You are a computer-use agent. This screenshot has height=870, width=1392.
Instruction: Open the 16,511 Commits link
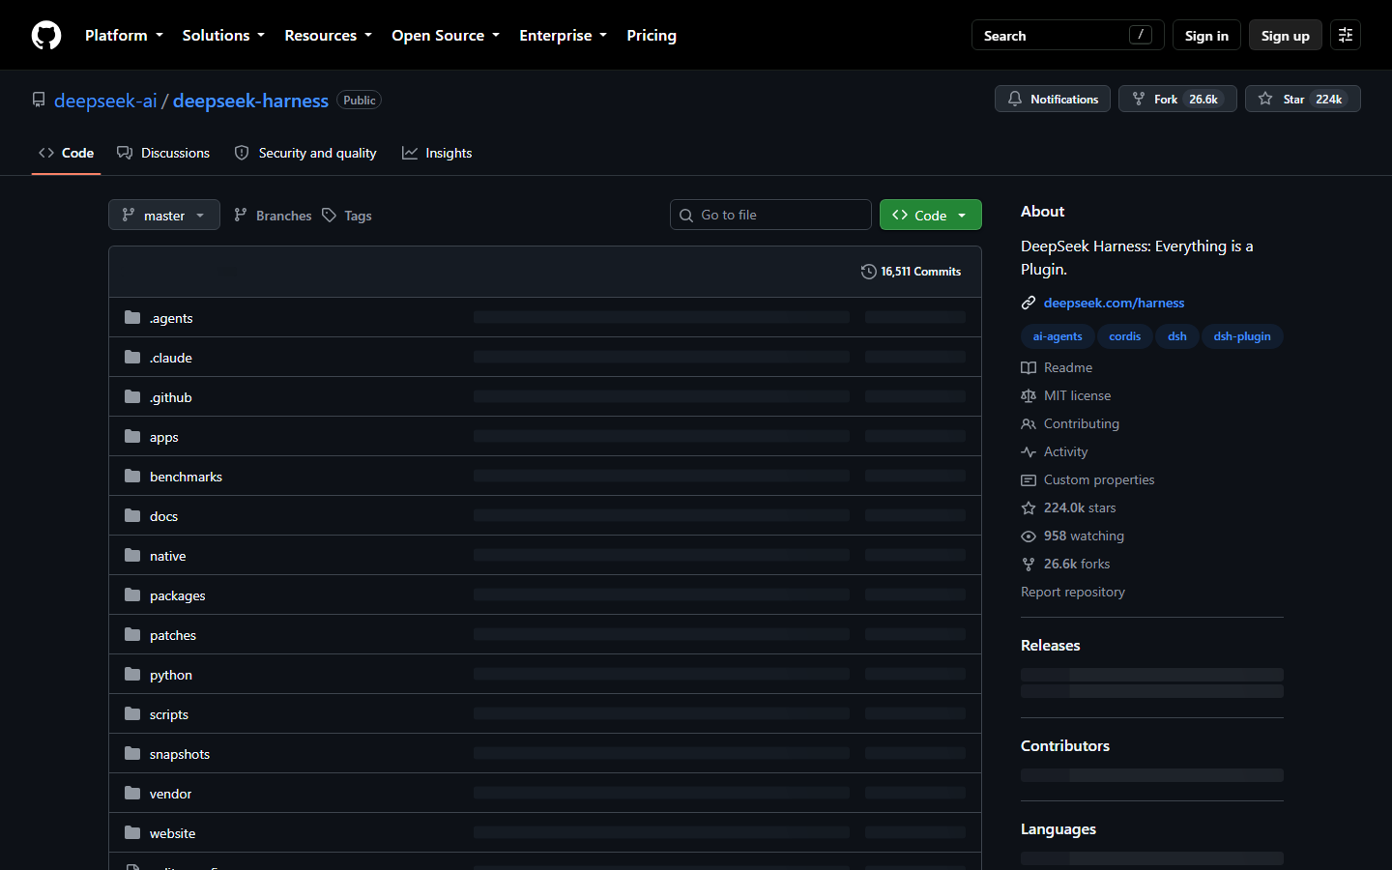pos(911,272)
